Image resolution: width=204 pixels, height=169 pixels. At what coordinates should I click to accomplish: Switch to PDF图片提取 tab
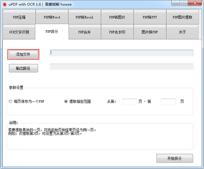182,17
